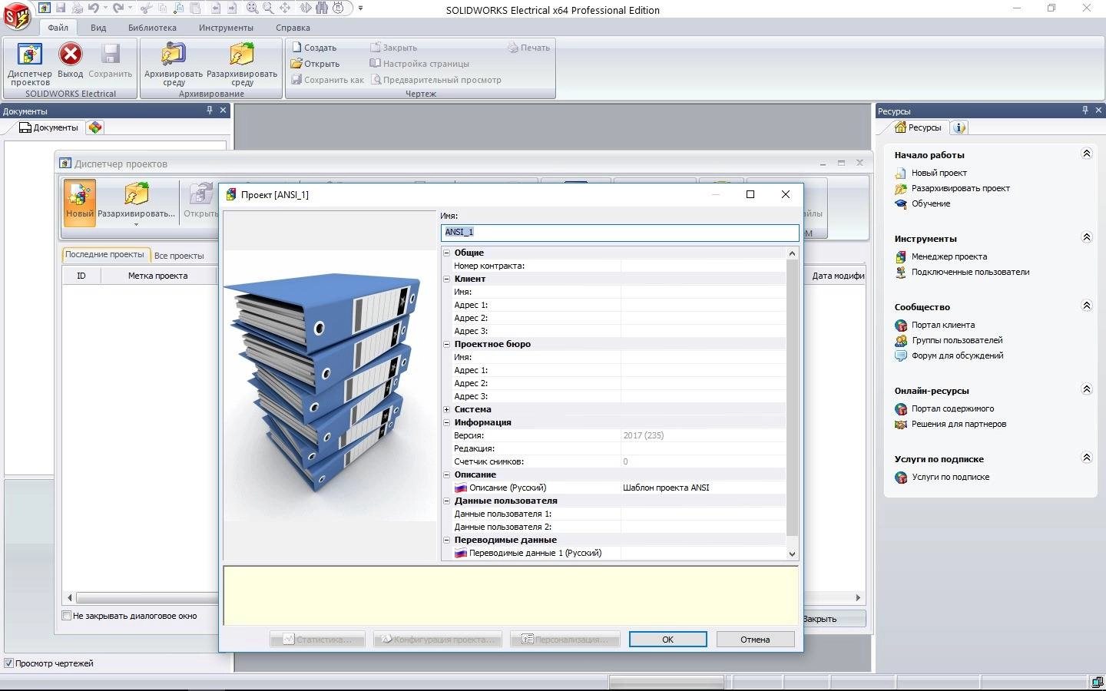Click the red Выход icon
This screenshot has width=1106, height=691.
click(x=70, y=55)
